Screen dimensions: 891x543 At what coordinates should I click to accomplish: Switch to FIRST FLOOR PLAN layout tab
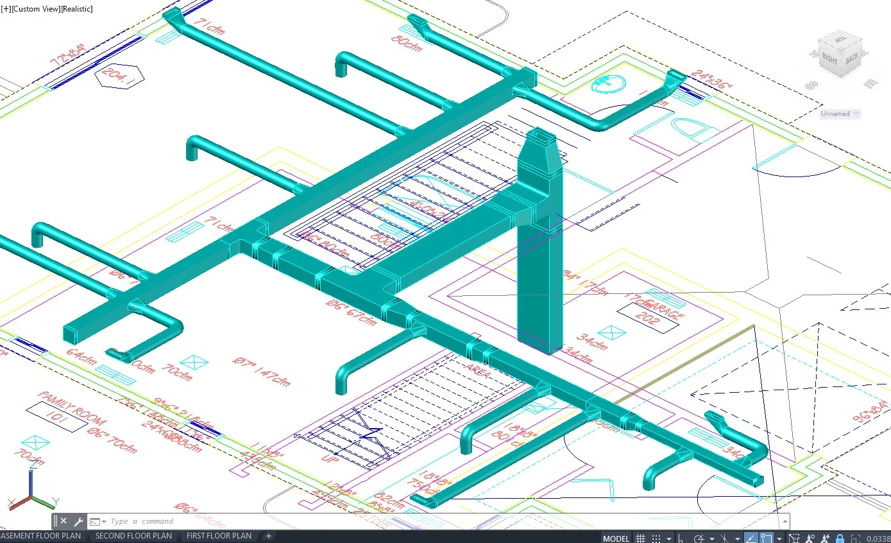219,536
